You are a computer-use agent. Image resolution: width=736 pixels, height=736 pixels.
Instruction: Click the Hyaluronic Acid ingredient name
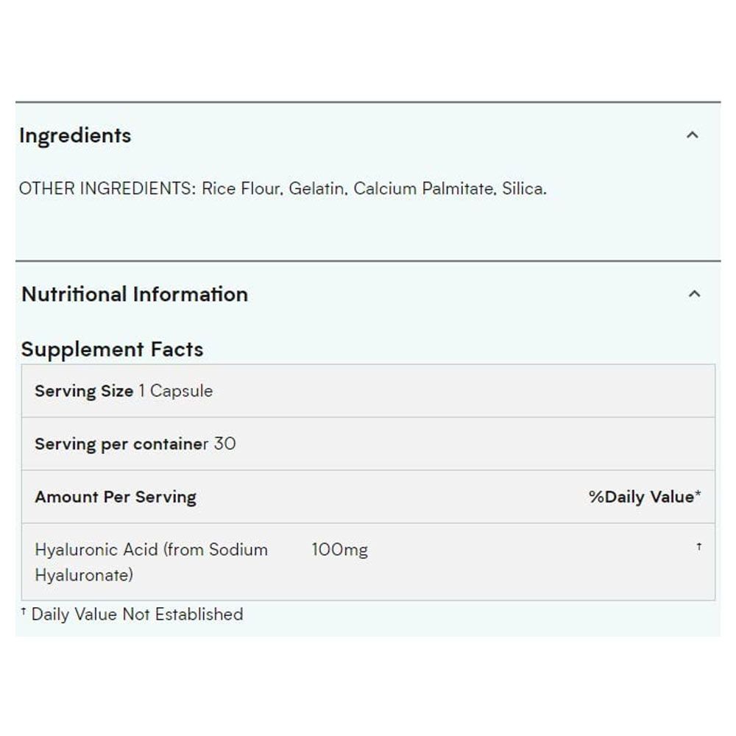(x=151, y=562)
